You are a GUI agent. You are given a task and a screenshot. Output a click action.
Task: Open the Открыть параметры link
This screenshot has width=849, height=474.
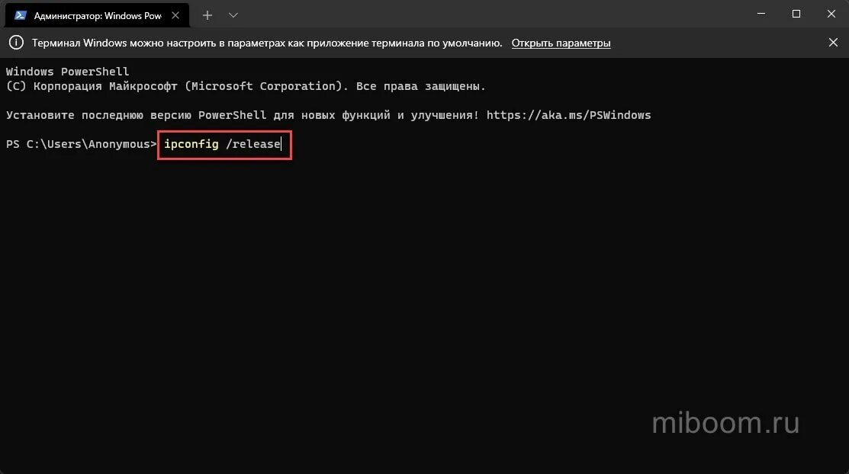[x=561, y=43]
